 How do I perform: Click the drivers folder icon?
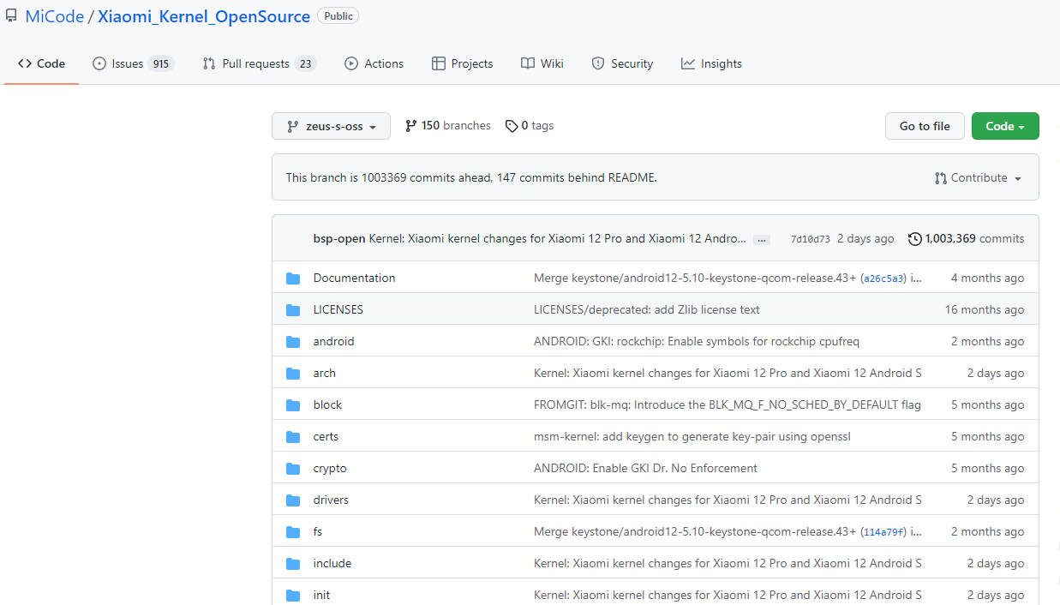pos(293,500)
